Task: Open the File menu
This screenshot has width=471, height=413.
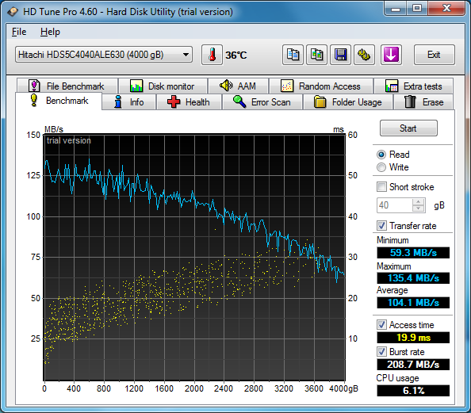Action: [x=19, y=32]
